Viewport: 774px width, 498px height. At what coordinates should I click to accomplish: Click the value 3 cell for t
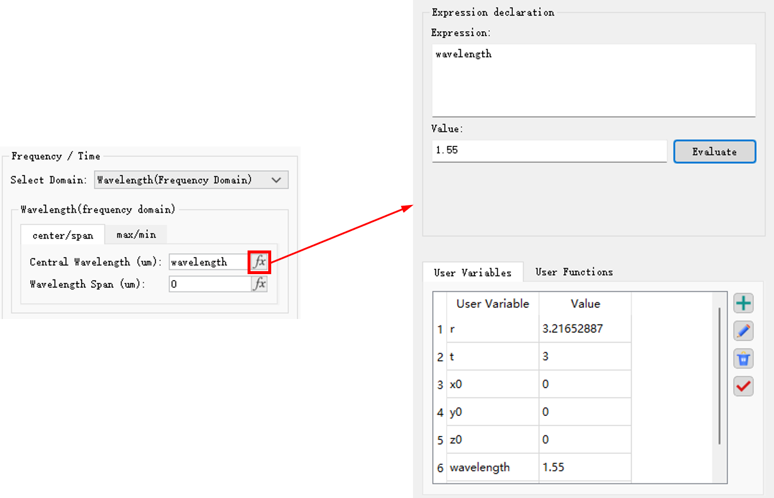585,357
